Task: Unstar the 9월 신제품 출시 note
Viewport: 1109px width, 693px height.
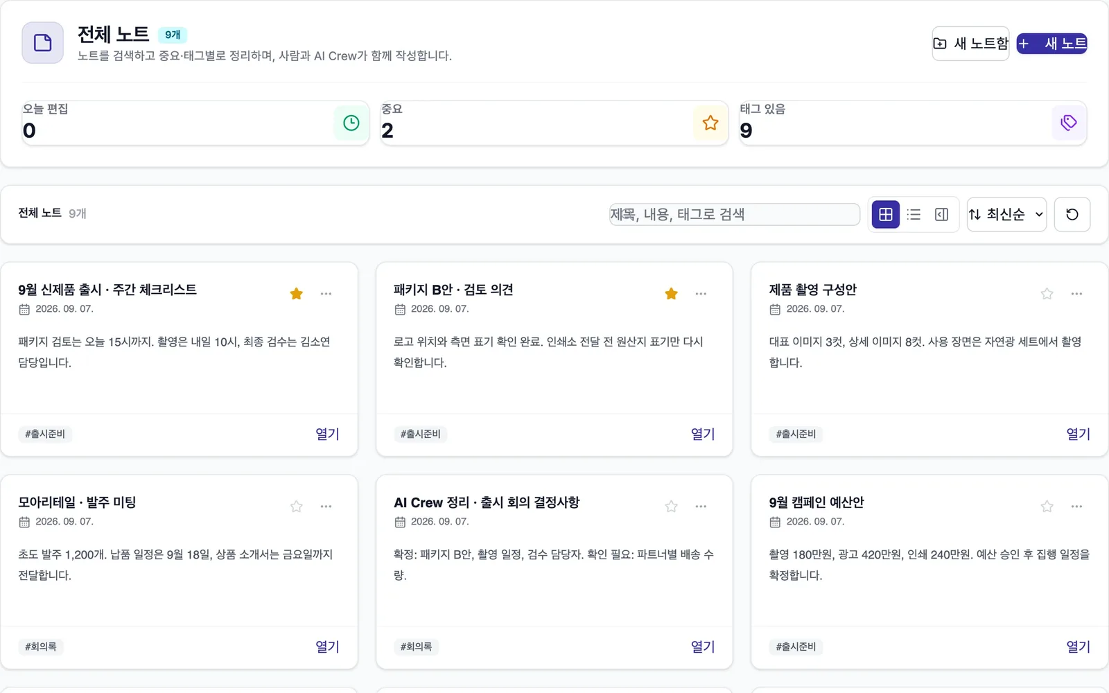Action: (x=297, y=294)
